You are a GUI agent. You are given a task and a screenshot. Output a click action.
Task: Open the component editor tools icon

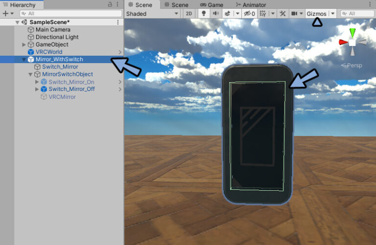point(282,14)
